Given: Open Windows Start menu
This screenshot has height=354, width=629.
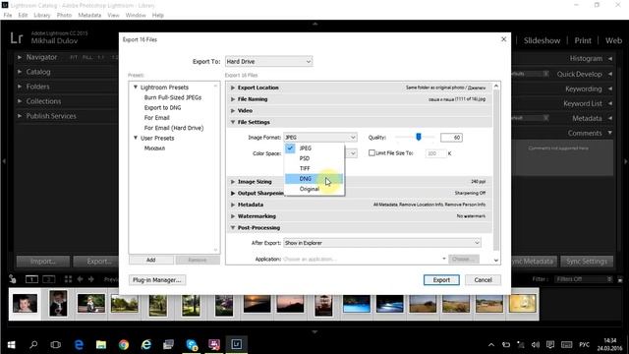Looking at the screenshot, I should coord(11,344).
